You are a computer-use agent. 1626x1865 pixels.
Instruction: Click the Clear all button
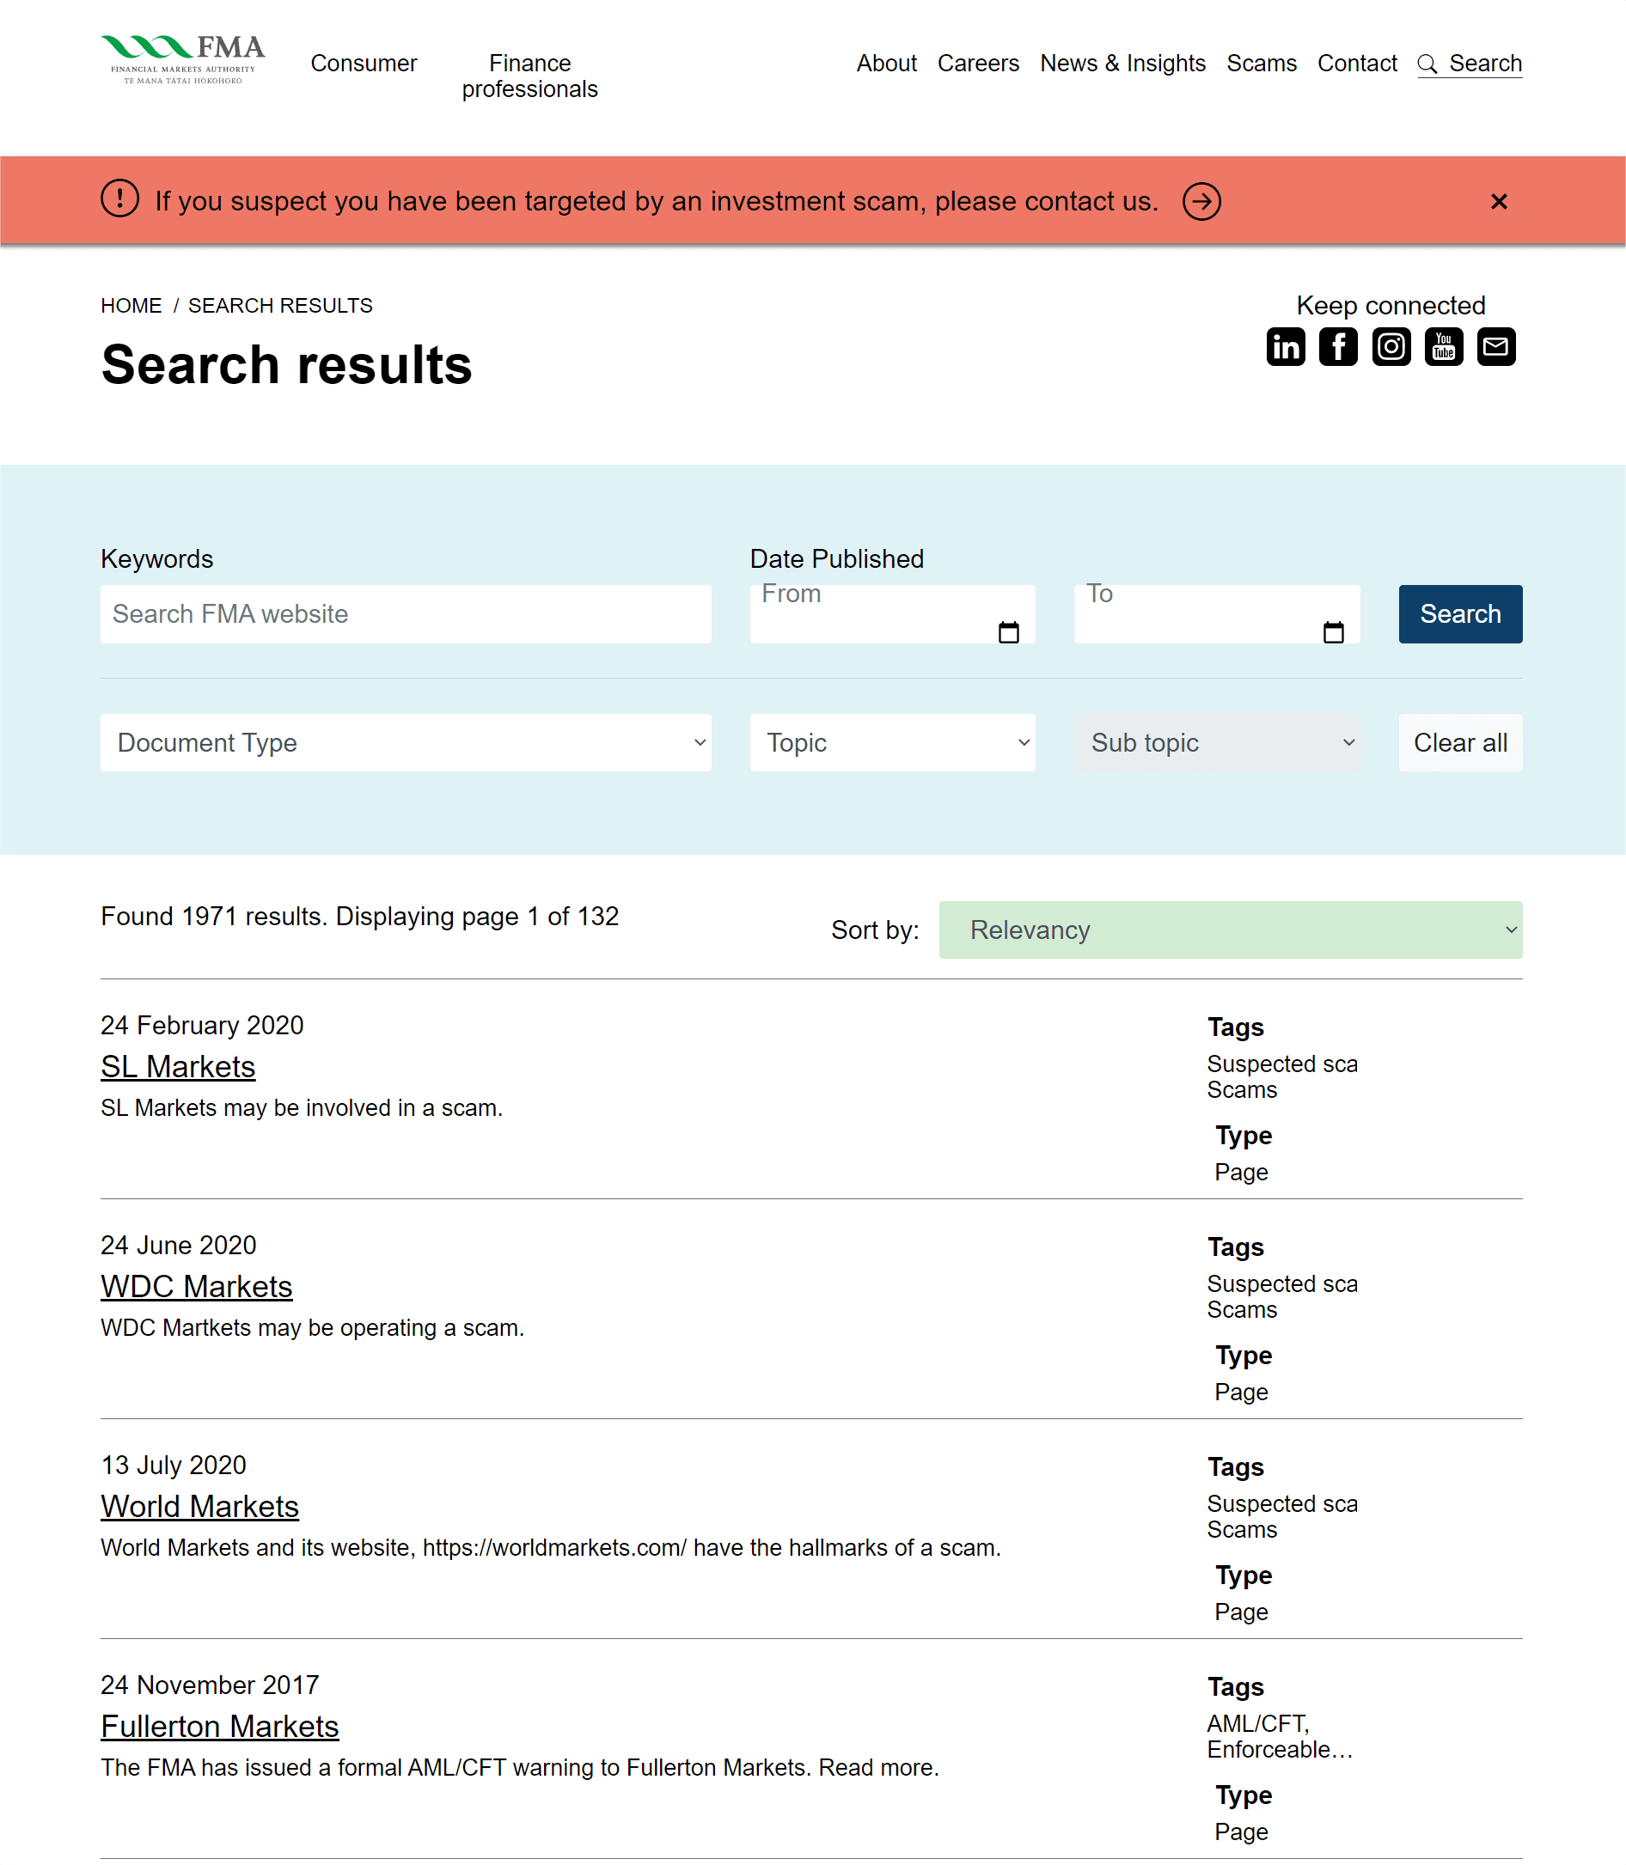point(1460,743)
